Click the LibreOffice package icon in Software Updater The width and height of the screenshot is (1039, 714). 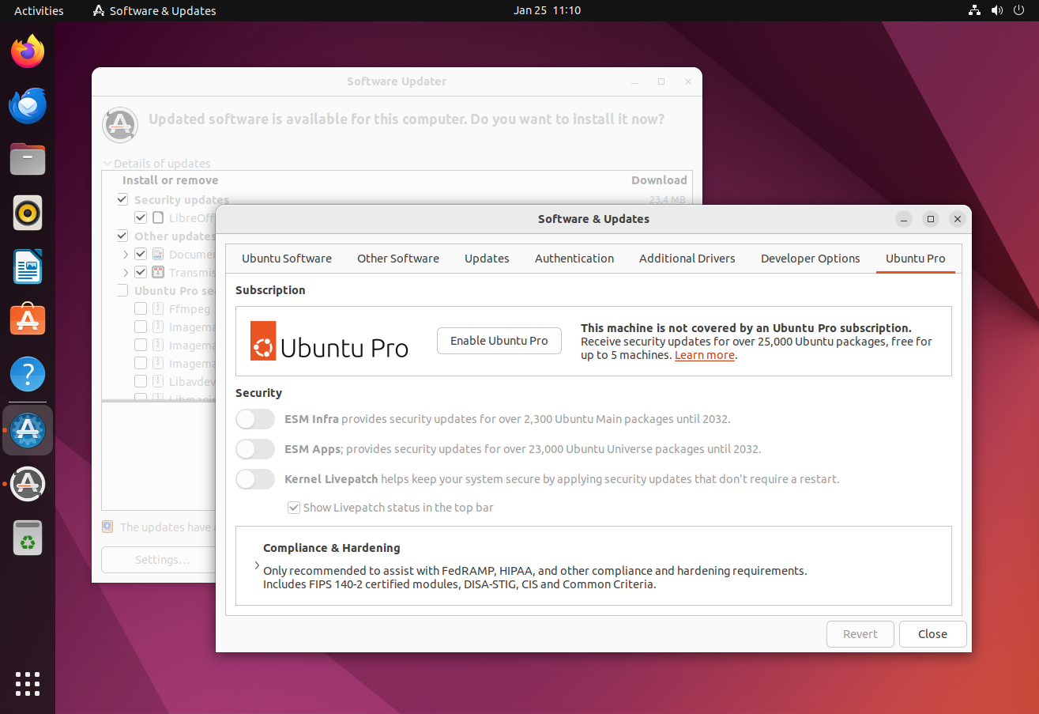[x=158, y=218]
